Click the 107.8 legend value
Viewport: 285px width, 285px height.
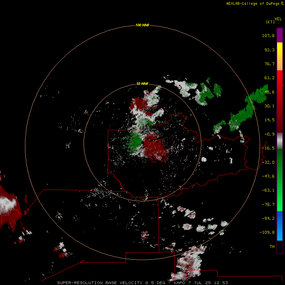point(268,35)
